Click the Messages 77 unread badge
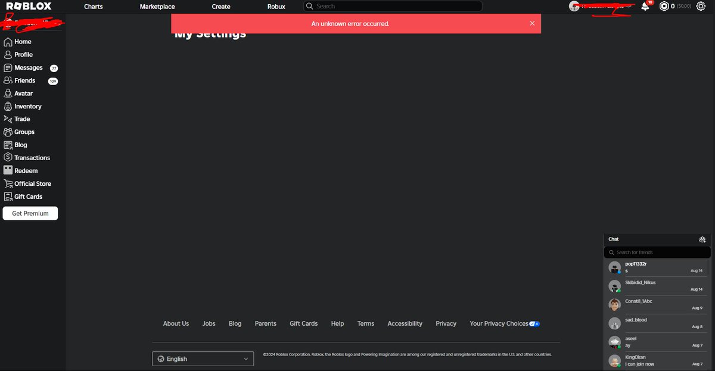Screen dimensions: 715x371 54,68
